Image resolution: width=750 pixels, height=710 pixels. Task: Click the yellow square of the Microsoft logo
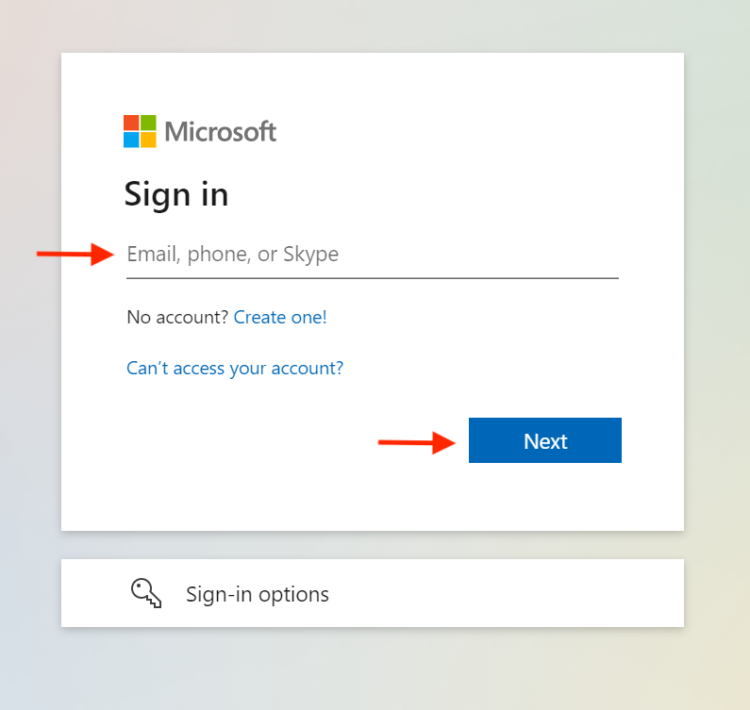(148, 140)
